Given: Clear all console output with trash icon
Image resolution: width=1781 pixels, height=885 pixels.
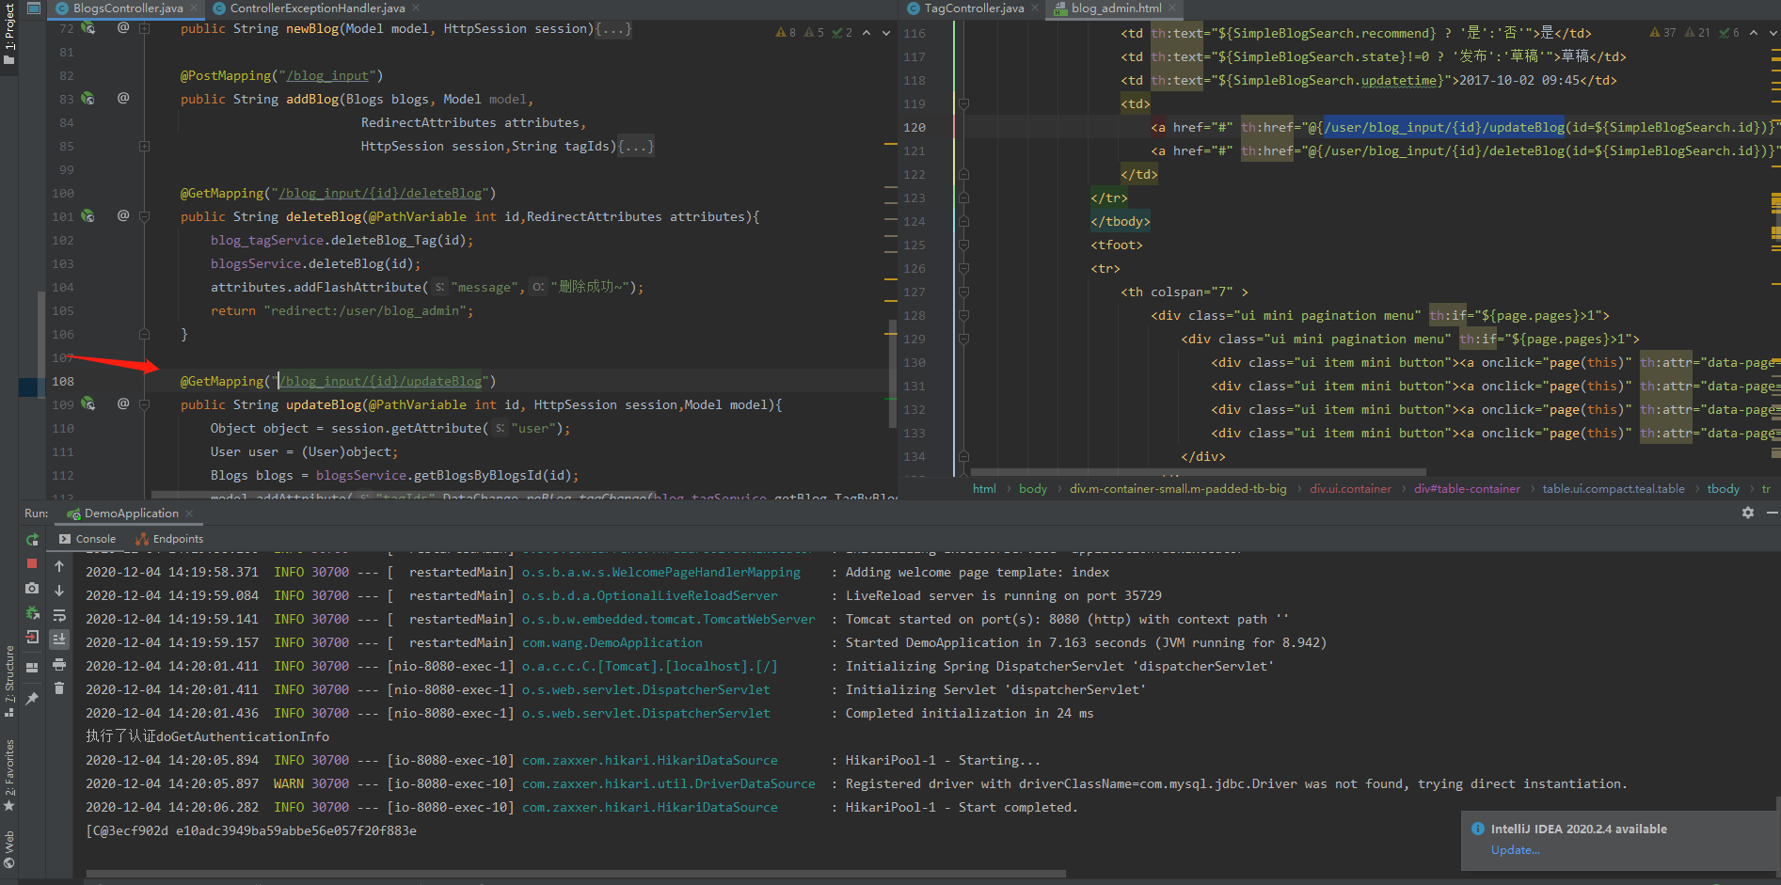Looking at the screenshot, I should tap(59, 688).
